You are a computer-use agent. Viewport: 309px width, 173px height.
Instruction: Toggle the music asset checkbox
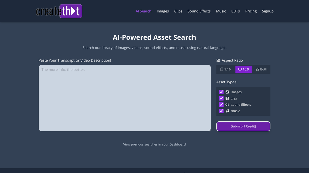pos(221,111)
